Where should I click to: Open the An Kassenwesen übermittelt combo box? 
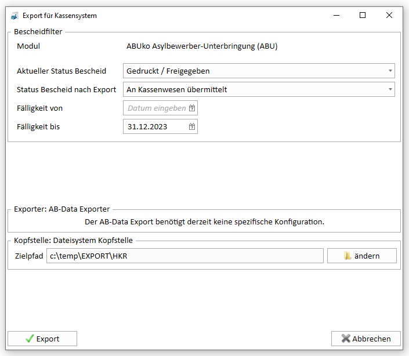click(259, 89)
